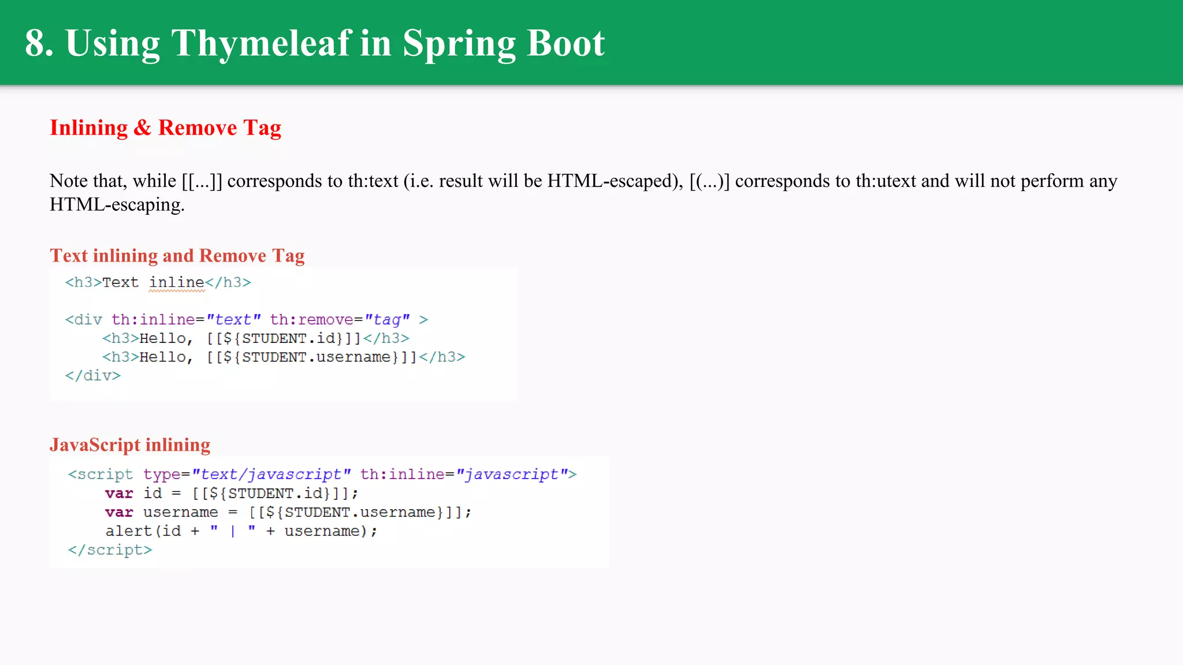Click the alert(id + " | " + username) line
Viewport: 1183px width, 665px height.
tap(241, 531)
